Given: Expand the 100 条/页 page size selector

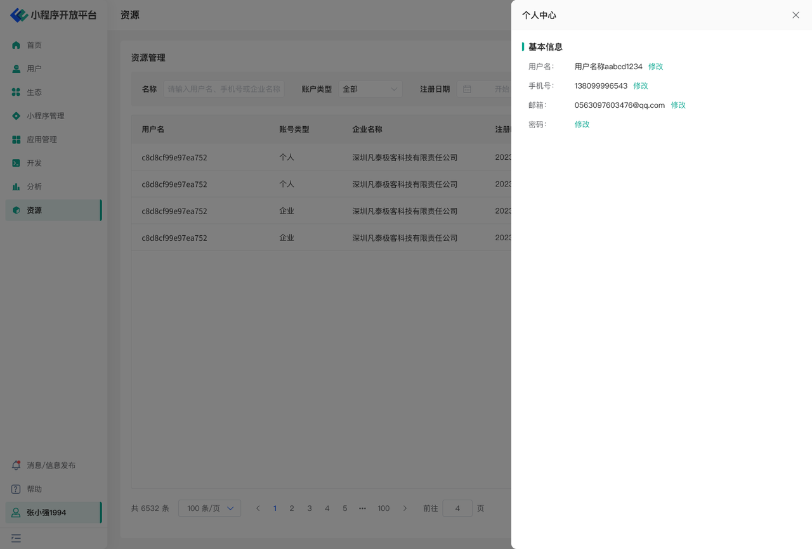Looking at the screenshot, I should [x=209, y=508].
